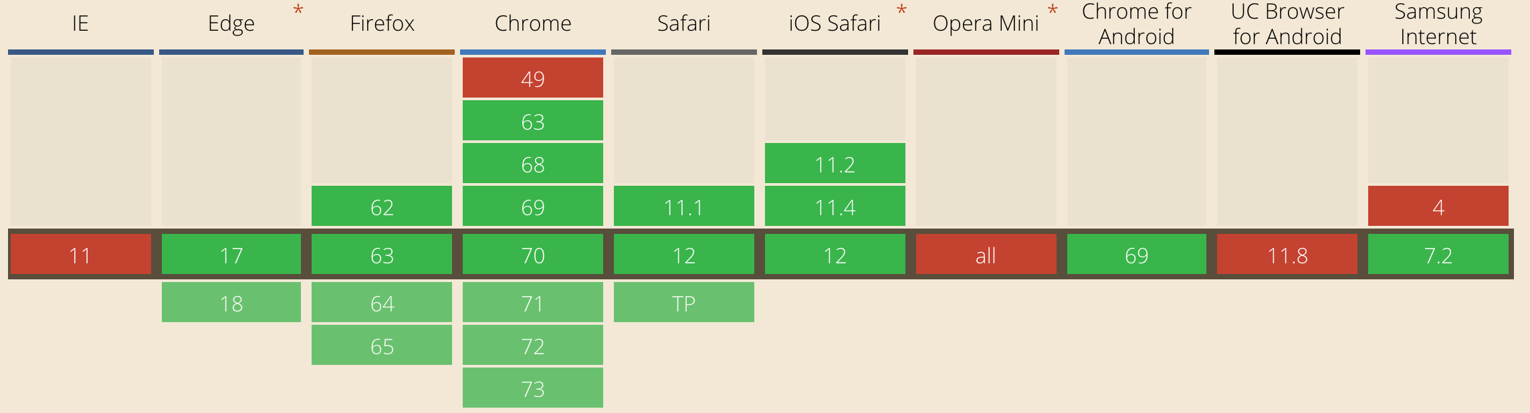Click the red Chrome 49 cell
The height and width of the screenshot is (413, 1530).
533,78
